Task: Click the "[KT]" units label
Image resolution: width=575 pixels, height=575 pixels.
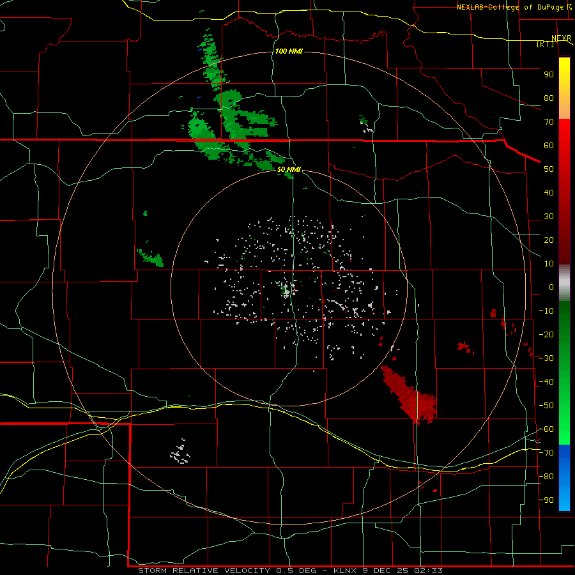Action: click(x=545, y=44)
